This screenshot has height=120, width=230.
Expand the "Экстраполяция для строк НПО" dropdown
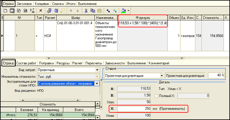97,84
